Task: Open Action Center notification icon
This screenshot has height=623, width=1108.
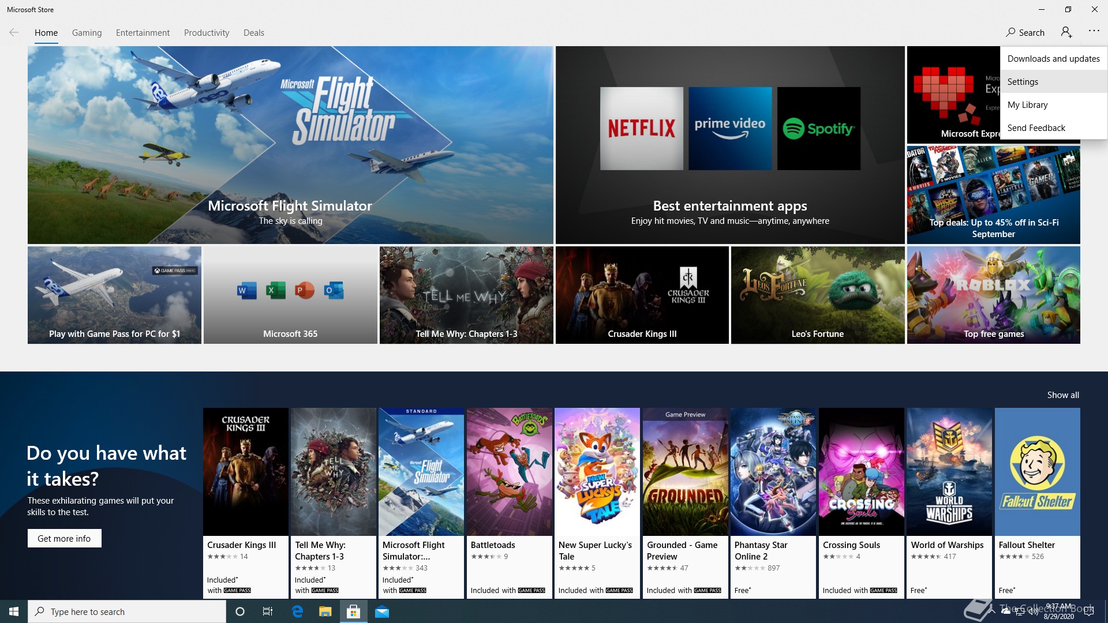Action: click(1089, 611)
